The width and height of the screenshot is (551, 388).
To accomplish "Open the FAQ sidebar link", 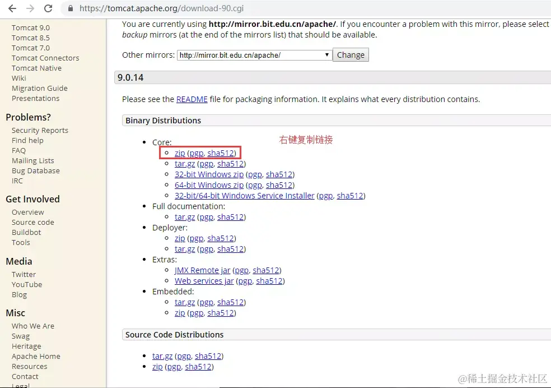I will click(18, 151).
